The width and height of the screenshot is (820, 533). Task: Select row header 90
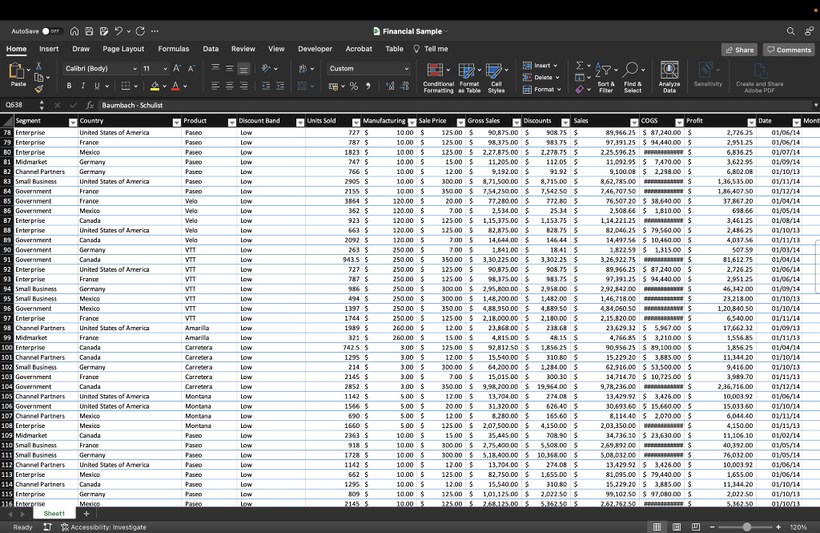click(6, 250)
